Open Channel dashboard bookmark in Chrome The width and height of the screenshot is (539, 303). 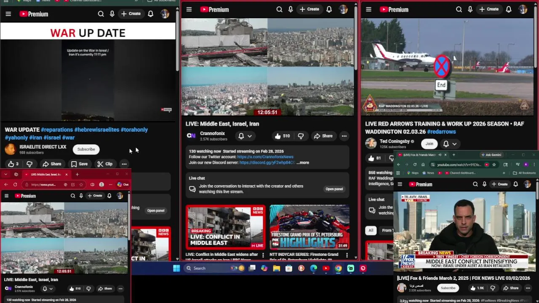coord(459,173)
